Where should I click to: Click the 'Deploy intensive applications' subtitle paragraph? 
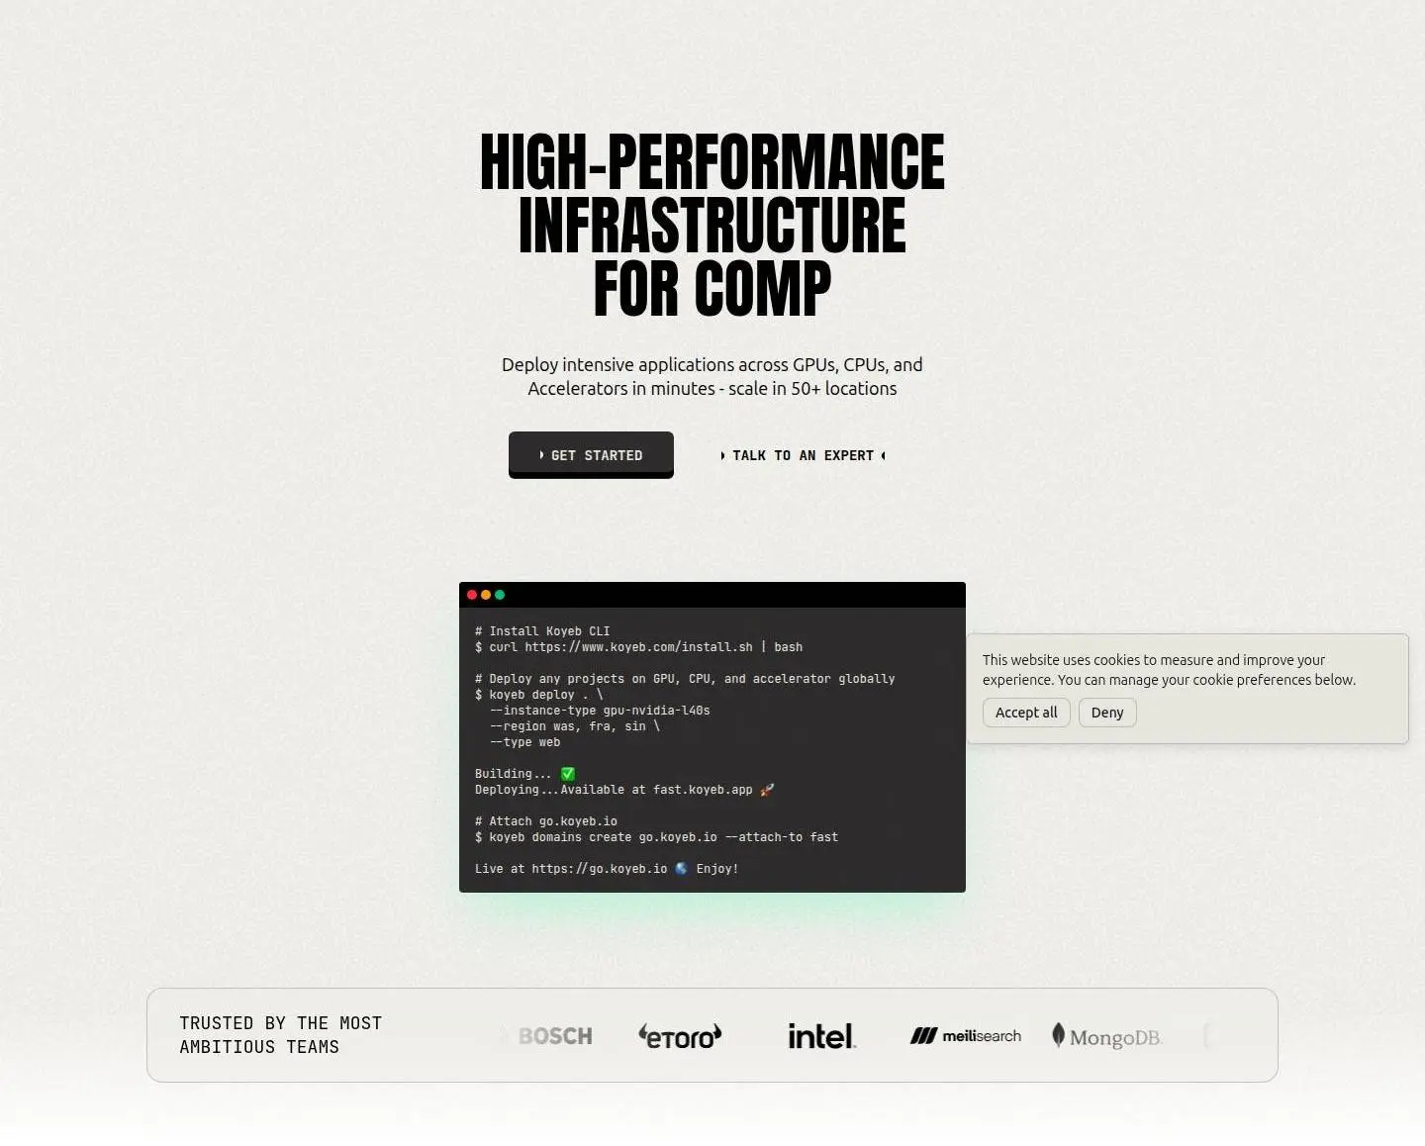coord(712,376)
